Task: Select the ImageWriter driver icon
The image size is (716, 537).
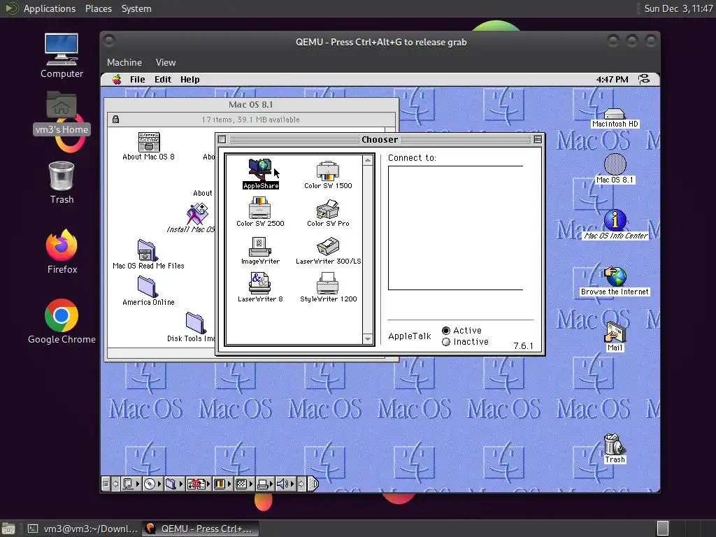Action: pos(260,250)
